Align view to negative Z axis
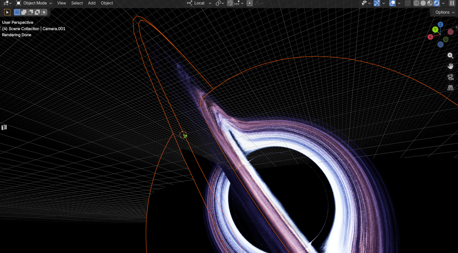 pyautogui.click(x=441, y=44)
